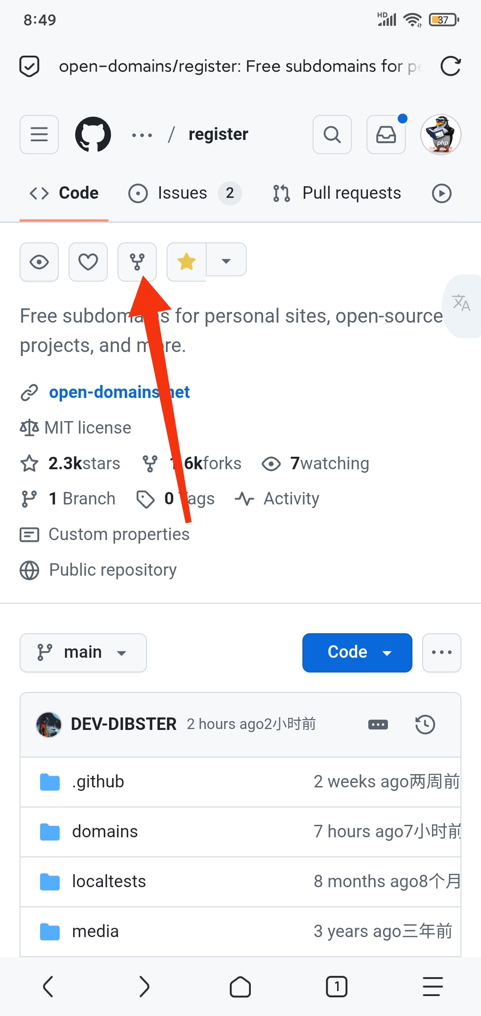This screenshot has width=481, height=1016.
Task: Open the domains folder
Action: coord(105,832)
